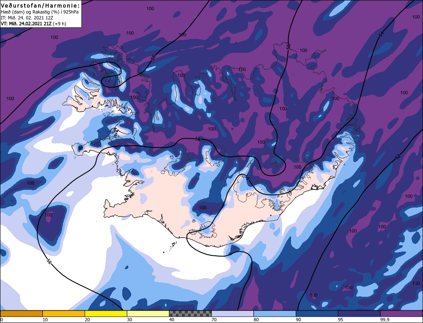This screenshot has width=423, height=323.
Task: Click the legend scale value '80'
Action: tap(256, 320)
